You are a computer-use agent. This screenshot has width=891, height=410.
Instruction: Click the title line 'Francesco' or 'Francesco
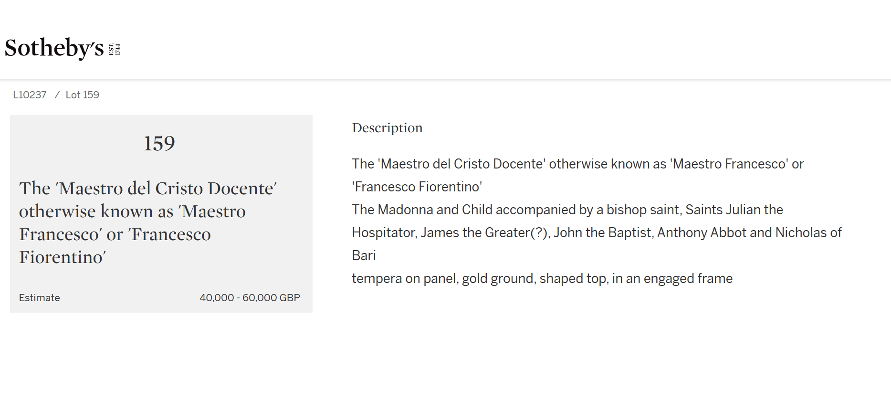[x=115, y=234]
